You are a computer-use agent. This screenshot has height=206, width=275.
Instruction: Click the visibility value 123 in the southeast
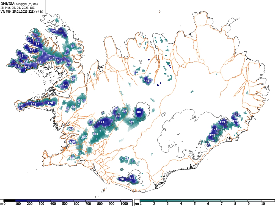(235, 121)
